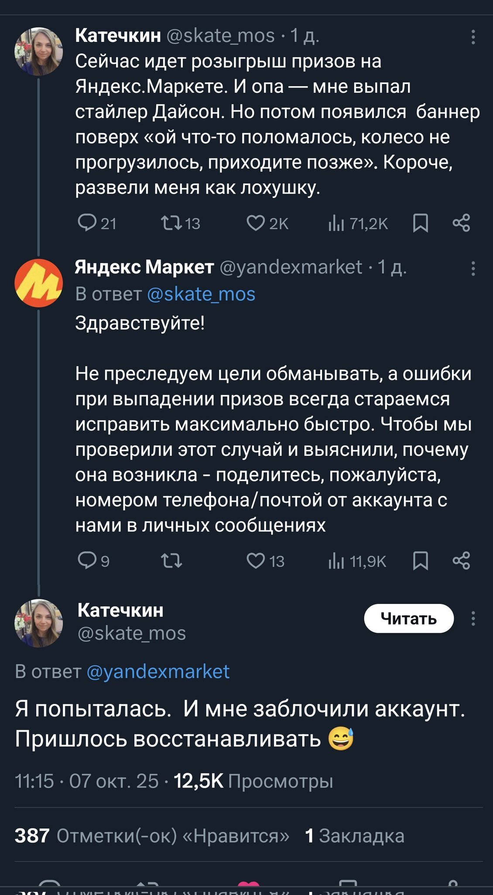Open more options next to Читать button
The width and height of the screenshot is (493, 895).
pos(473,618)
